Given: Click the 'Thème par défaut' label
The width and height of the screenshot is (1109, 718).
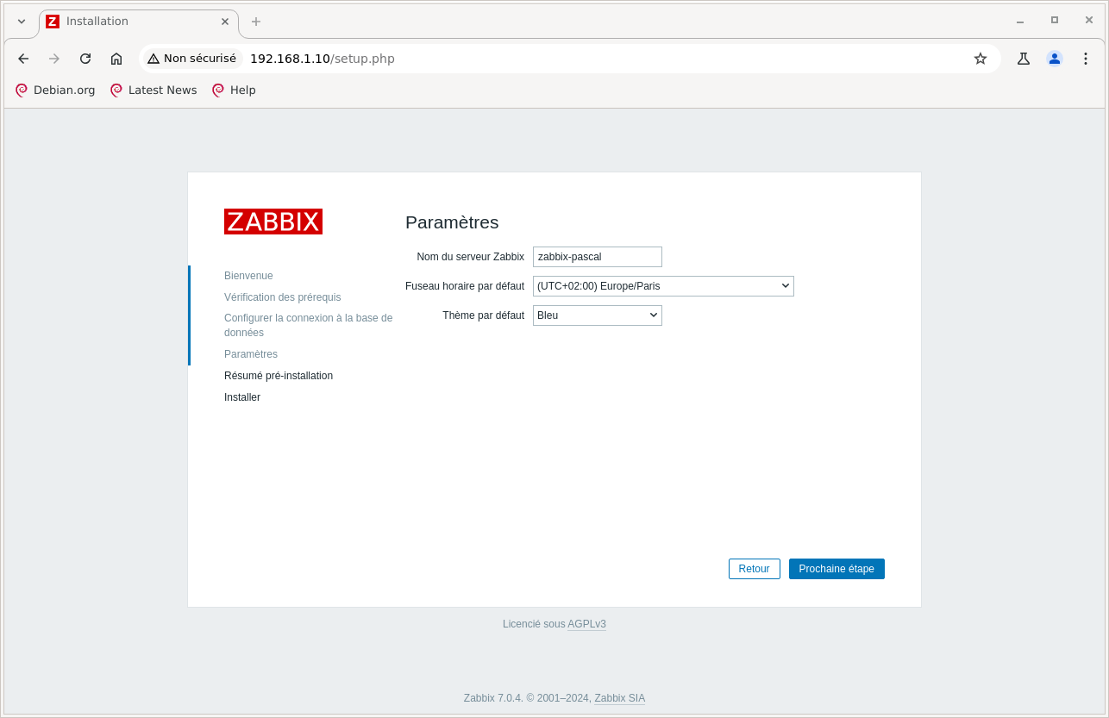Looking at the screenshot, I should point(483,315).
